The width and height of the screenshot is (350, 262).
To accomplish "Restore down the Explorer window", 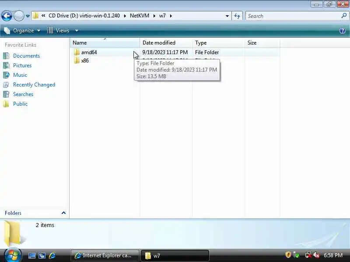I will click(x=329, y=4).
